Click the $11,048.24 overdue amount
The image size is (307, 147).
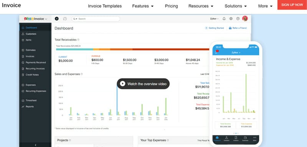(x=193, y=60)
